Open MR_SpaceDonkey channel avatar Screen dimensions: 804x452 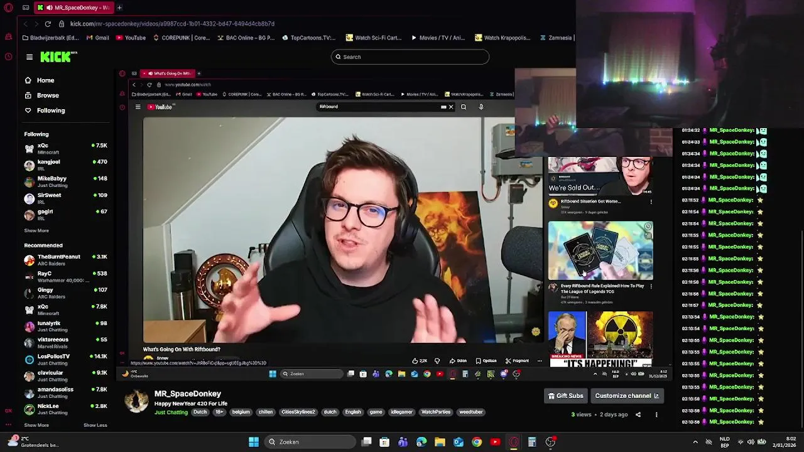click(x=136, y=401)
